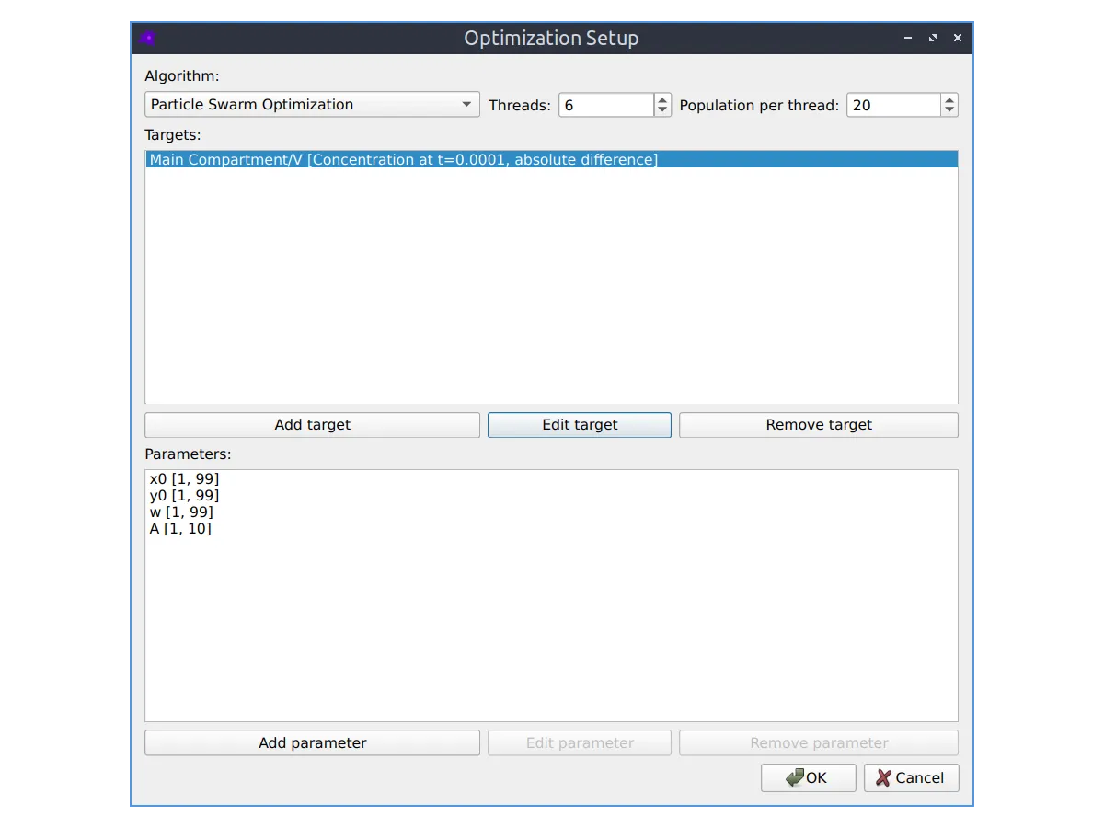Confirm with the OK button
This screenshot has width=1104, height=828.
[808, 777]
